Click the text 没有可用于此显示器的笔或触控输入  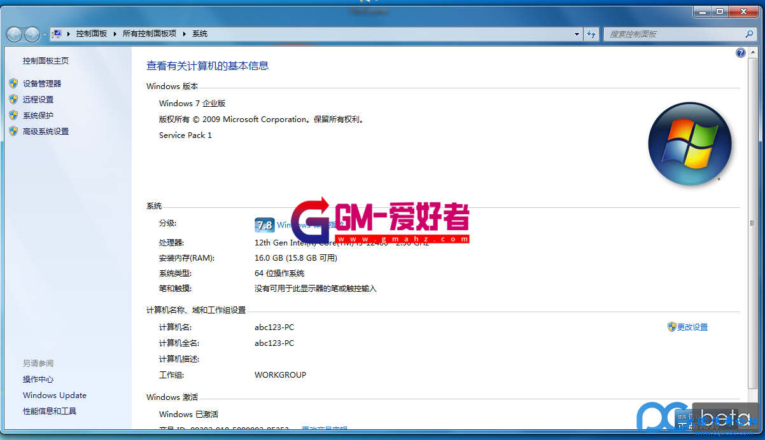pyautogui.click(x=316, y=289)
